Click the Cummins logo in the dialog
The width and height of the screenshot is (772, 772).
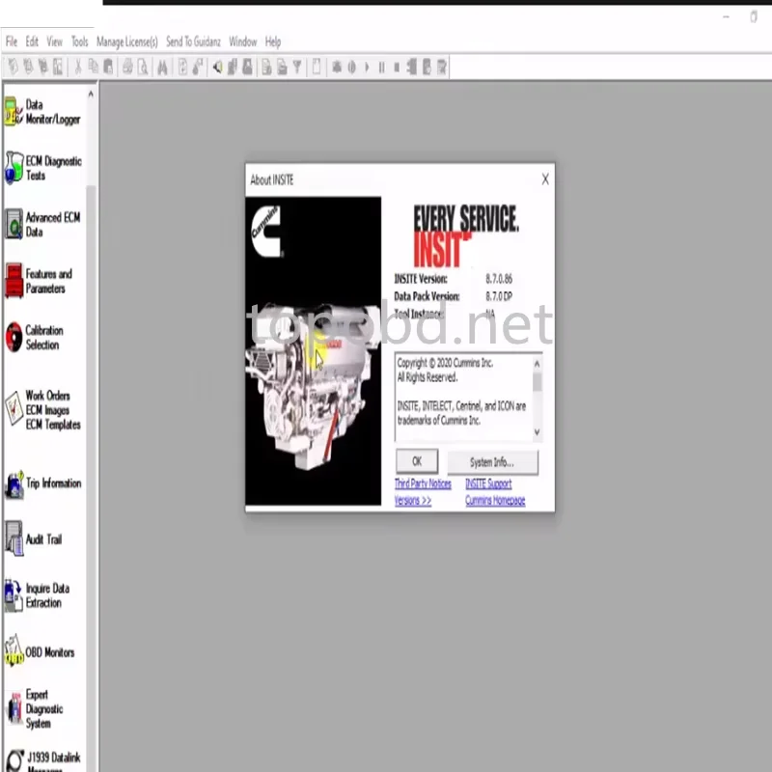pyautogui.click(x=266, y=231)
